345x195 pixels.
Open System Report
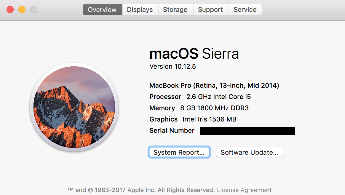click(179, 152)
